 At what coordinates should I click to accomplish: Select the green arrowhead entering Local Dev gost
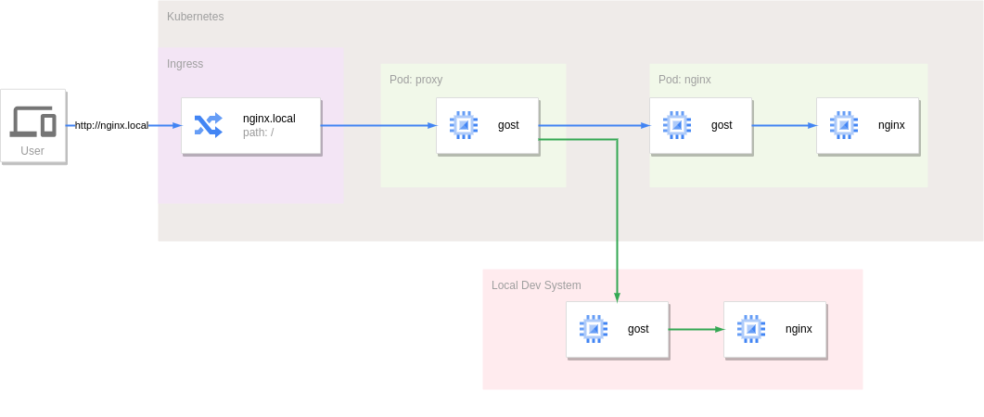(x=617, y=297)
